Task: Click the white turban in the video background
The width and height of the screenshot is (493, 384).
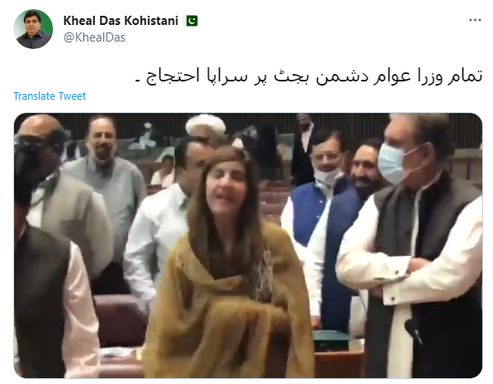Action: tap(206, 125)
